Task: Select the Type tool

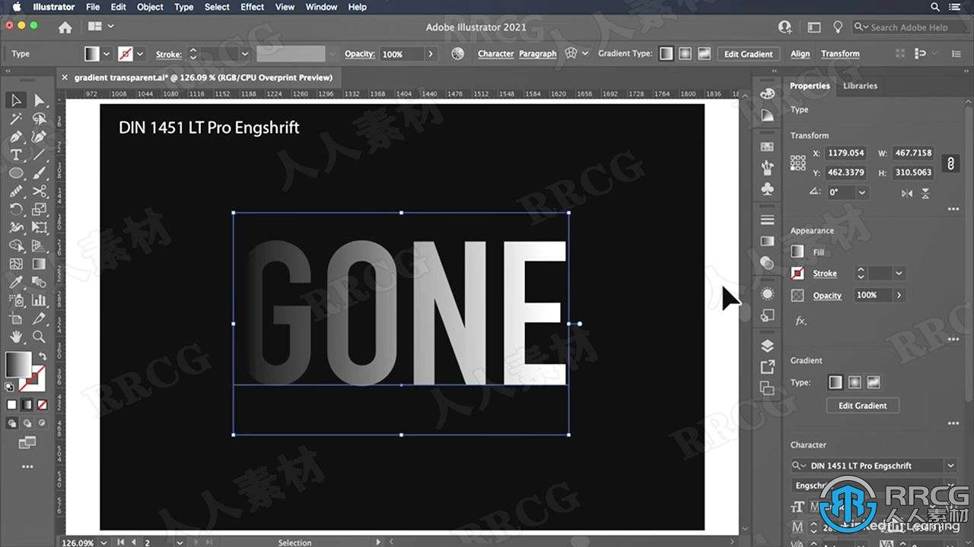Action: (16, 154)
